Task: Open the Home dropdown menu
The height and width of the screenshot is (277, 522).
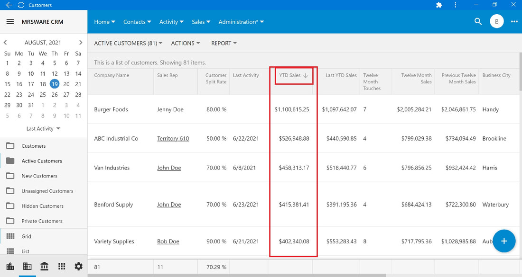Action: [x=104, y=22]
